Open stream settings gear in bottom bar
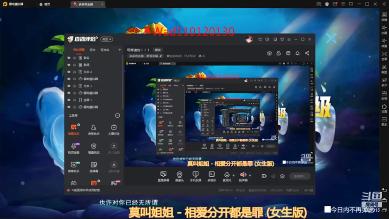 [x=283, y=176]
